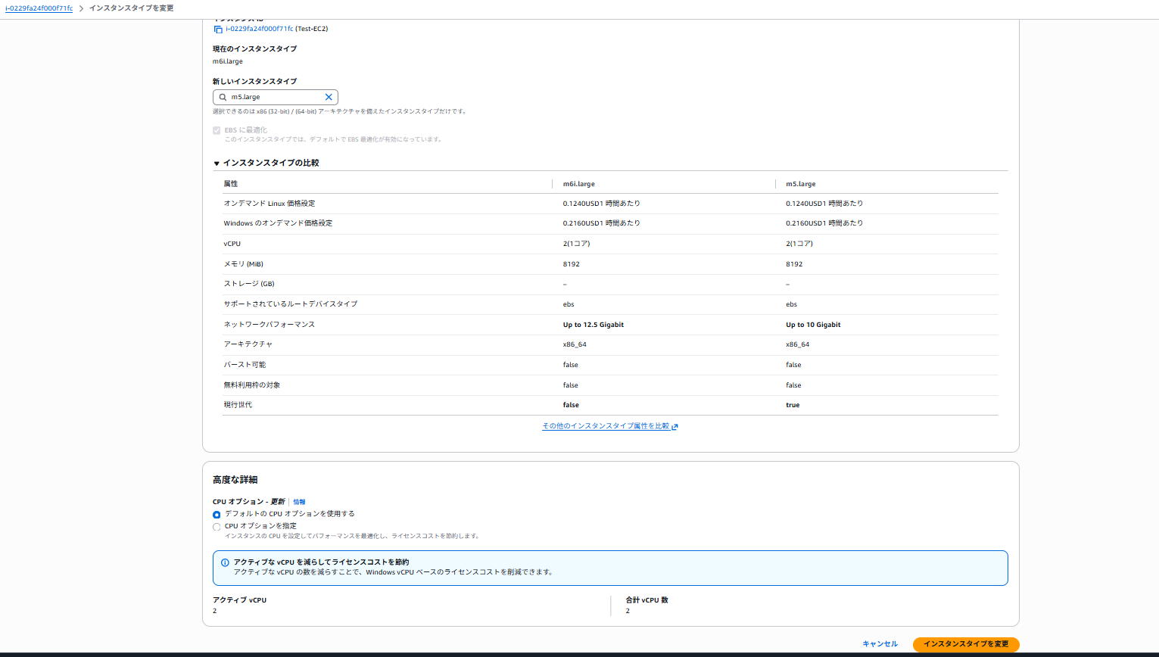Toggle the EBS に最適化 checkbox
This screenshot has height=657, width=1159.
coord(217,130)
